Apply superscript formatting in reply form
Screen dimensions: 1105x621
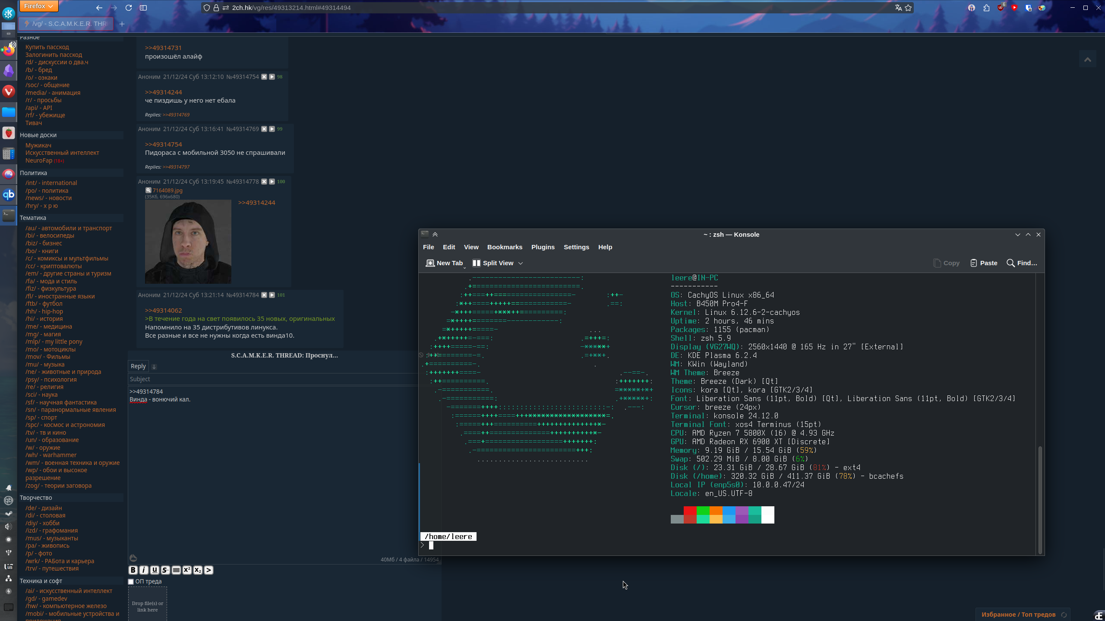click(187, 570)
